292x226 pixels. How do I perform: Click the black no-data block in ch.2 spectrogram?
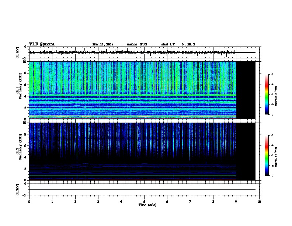[246, 151]
